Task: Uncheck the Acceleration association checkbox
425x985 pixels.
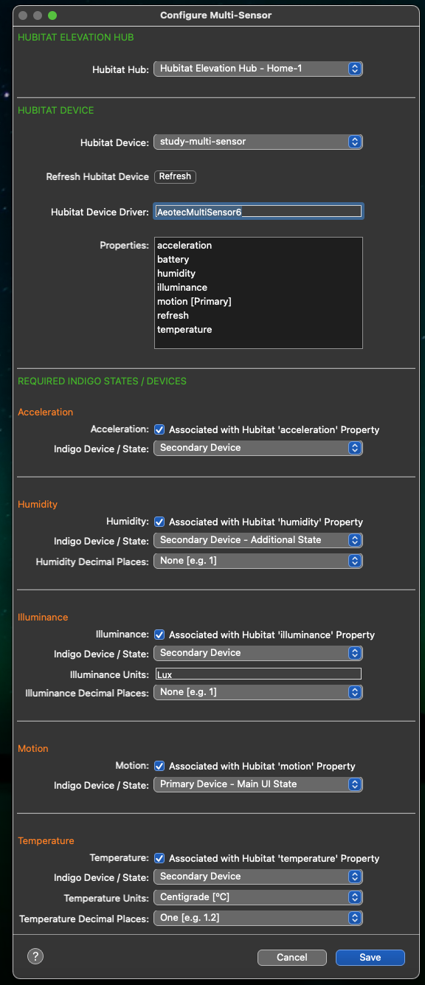Action: click(x=159, y=429)
